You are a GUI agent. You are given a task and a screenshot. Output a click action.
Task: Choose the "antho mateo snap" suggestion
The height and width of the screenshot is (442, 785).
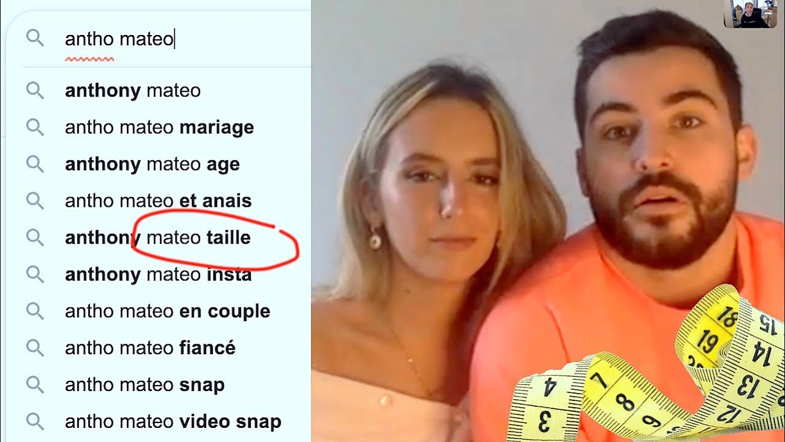[167, 385]
